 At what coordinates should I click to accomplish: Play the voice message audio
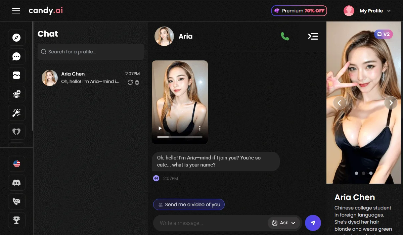coord(156,178)
